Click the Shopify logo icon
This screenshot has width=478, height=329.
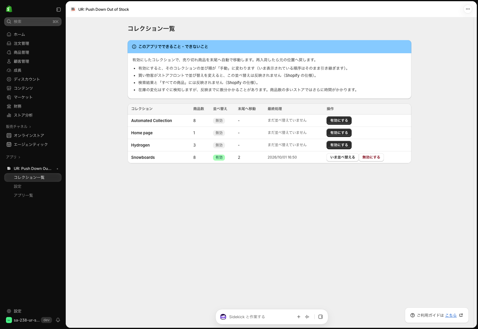(9, 9)
